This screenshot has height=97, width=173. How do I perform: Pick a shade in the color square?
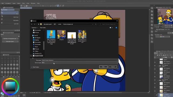[x=10, y=86]
